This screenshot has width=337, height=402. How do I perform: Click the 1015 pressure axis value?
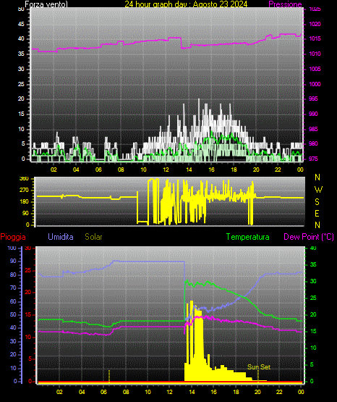click(315, 38)
